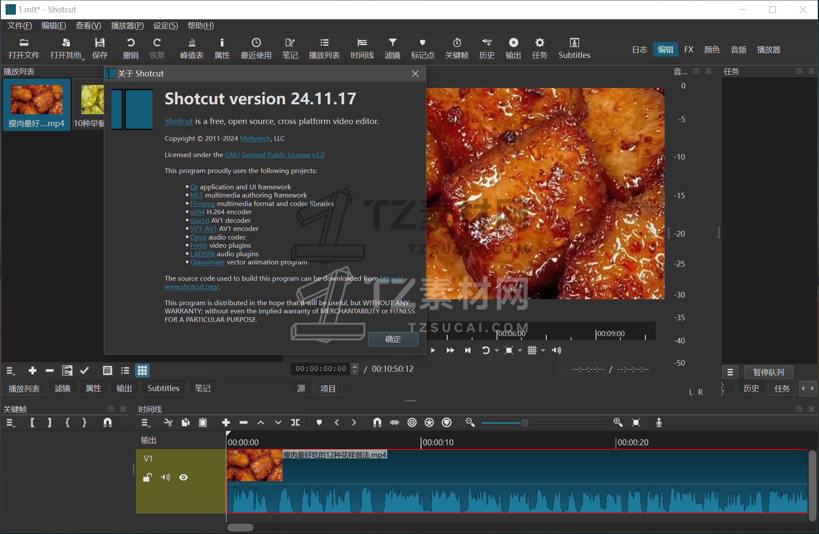The height and width of the screenshot is (534, 819).
Task: Toggle lock on V1 track
Action: pyautogui.click(x=148, y=477)
